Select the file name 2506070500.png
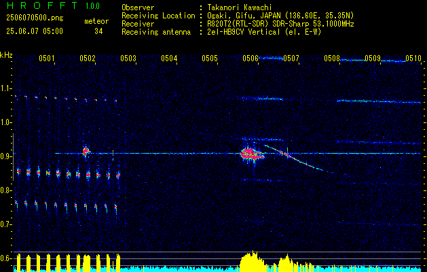 (35, 18)
